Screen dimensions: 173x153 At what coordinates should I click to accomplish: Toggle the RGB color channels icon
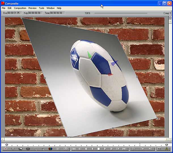50,149
